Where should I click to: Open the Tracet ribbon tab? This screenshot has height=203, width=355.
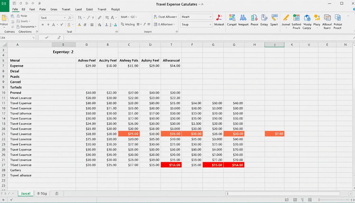tap(66, 9)
